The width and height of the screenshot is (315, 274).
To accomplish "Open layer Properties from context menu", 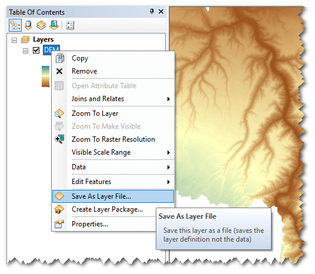I will [x=104, y=224].
